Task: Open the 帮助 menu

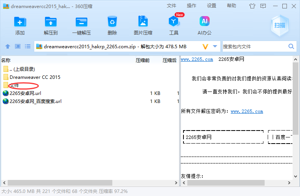Action: pos(232,6)
